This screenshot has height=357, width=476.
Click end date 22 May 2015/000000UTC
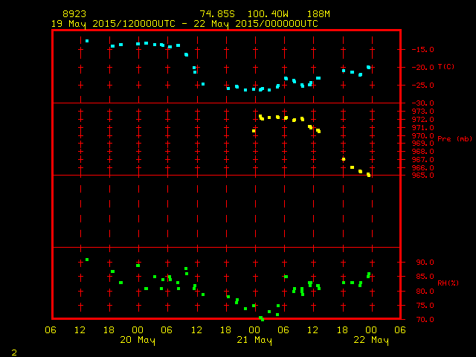(256, 24)
